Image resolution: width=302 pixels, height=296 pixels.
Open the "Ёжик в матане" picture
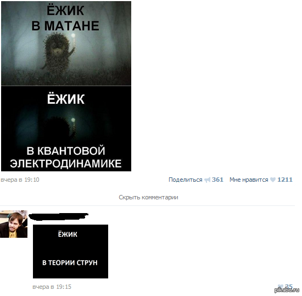[x=66, y=43]
